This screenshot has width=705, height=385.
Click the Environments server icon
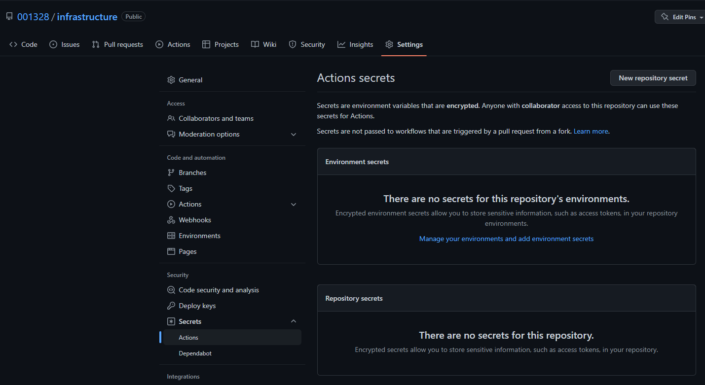(171, 236)
